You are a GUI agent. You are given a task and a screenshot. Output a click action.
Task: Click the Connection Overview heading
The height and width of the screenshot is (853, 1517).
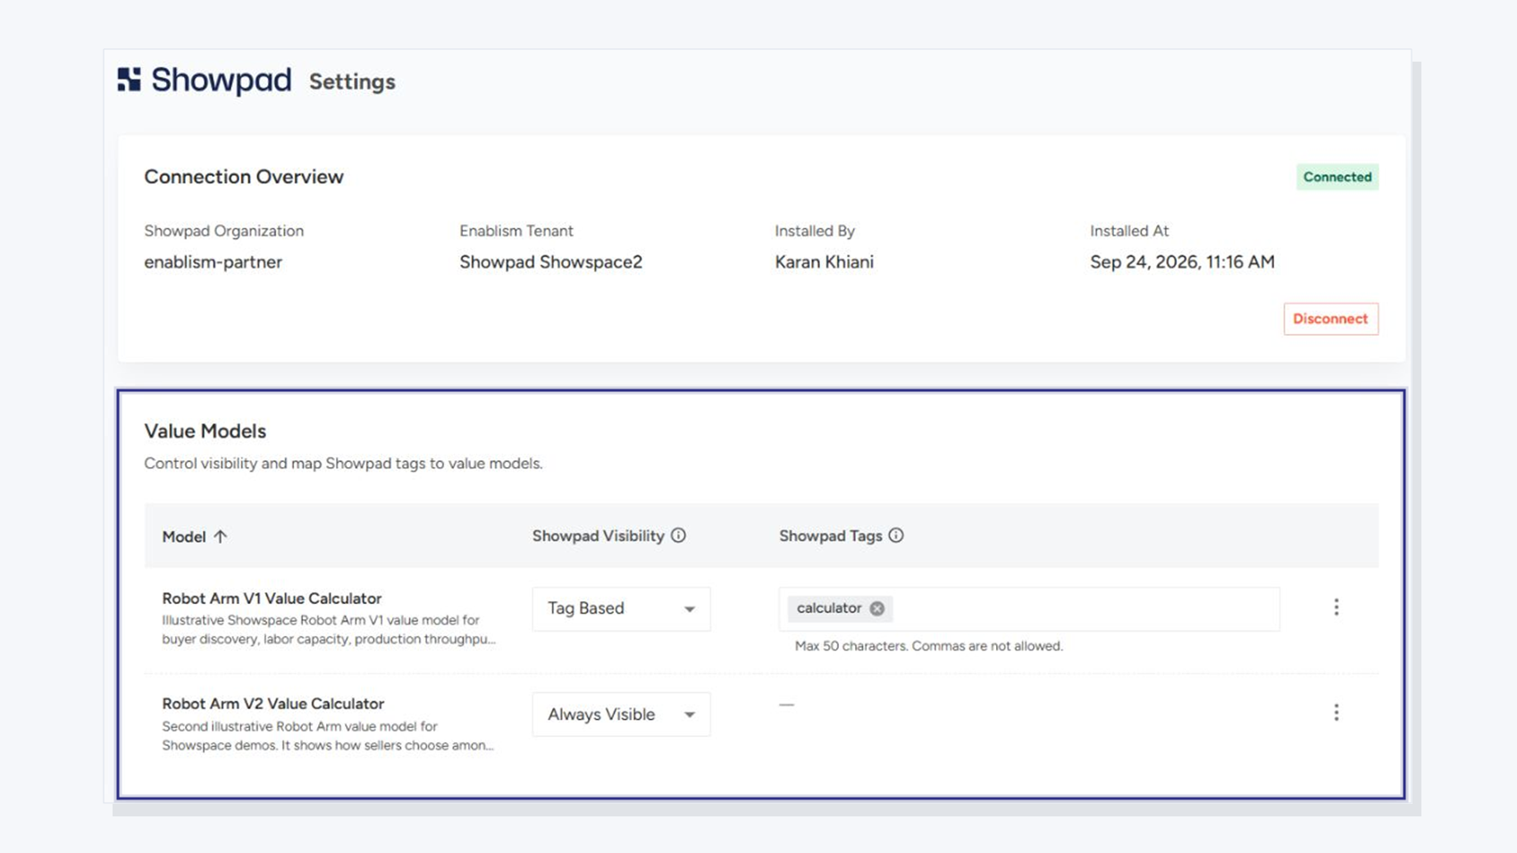click(x=244, y=177)
